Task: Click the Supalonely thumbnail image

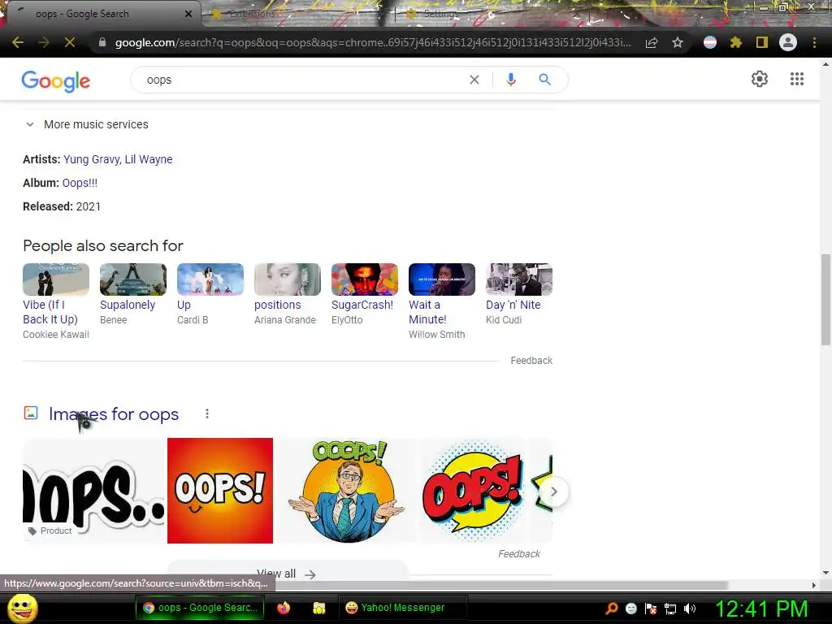Action: (x=133, y=279)
